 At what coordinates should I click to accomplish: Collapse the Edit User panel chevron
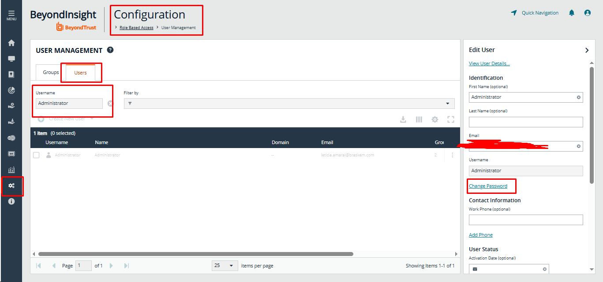587,50
